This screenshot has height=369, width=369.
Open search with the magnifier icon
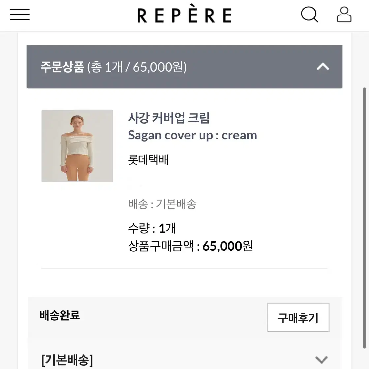309,15
